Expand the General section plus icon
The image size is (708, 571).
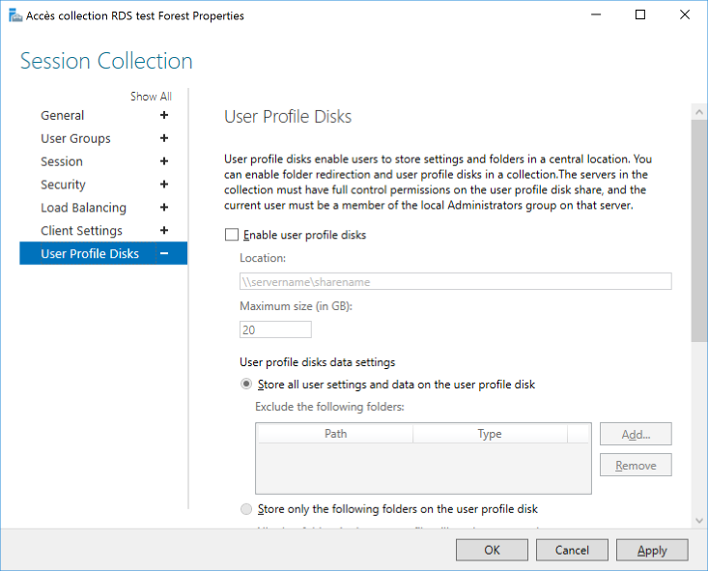[x=164, y=115]
